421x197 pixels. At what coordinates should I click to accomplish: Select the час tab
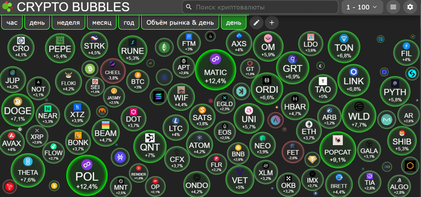coord(12,23)
